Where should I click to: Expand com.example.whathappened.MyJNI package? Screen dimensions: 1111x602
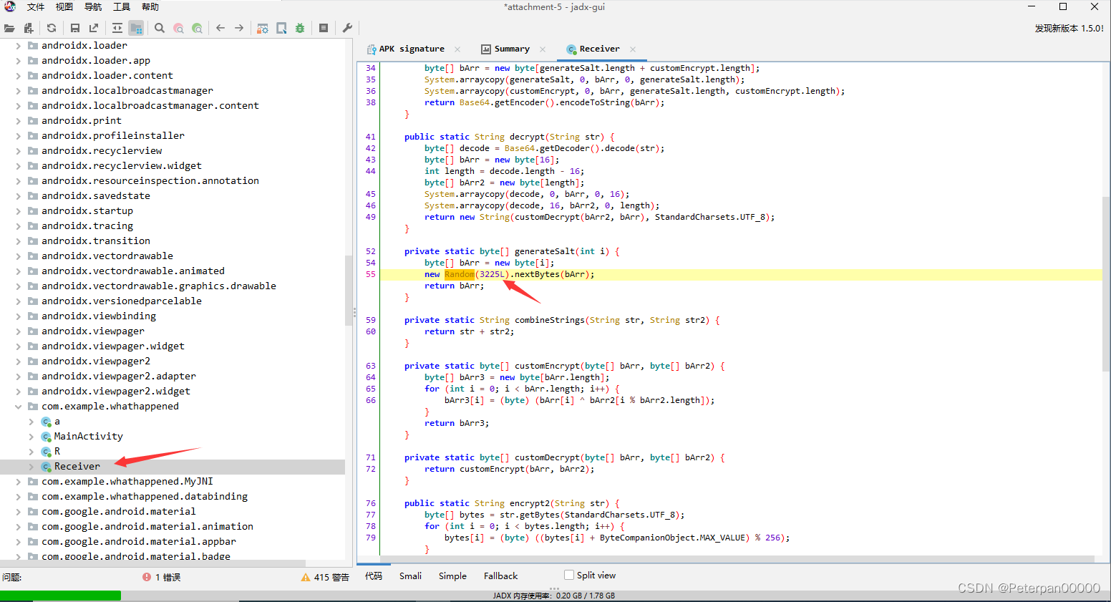tap(18, 482)
